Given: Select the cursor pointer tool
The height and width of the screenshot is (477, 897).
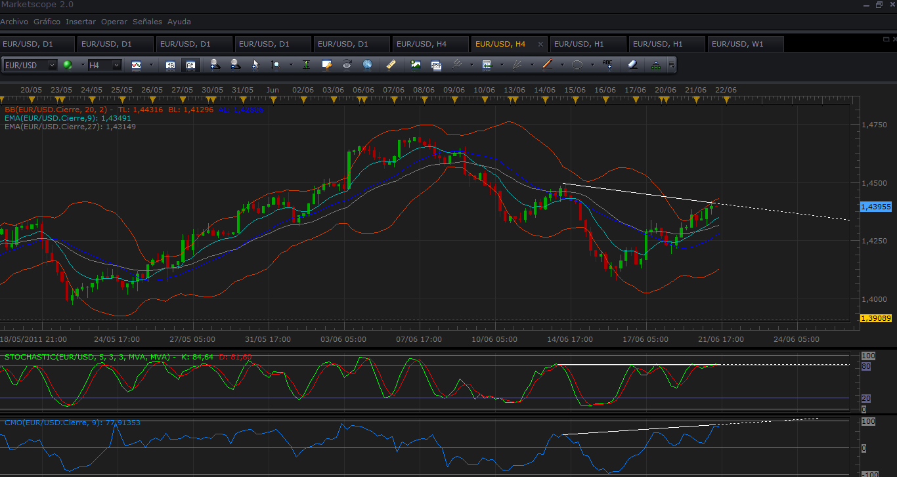Looking at the screenshot, I should (x=255, y=65).
